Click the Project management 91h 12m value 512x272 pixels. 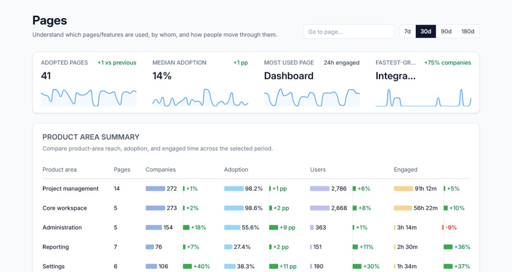point(426,188)
